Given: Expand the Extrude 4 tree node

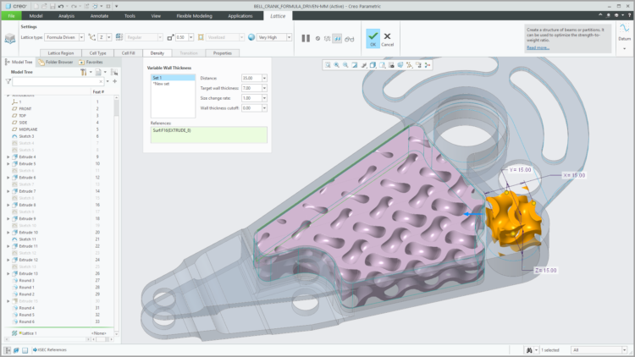Looking at the screenshot, I should pos(8,157).
